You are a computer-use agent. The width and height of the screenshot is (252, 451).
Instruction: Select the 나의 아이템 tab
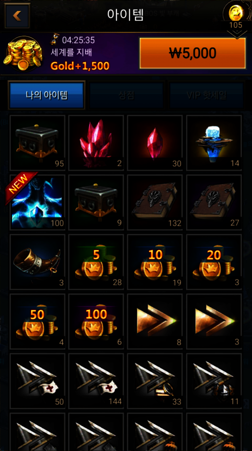pos(46,95)
